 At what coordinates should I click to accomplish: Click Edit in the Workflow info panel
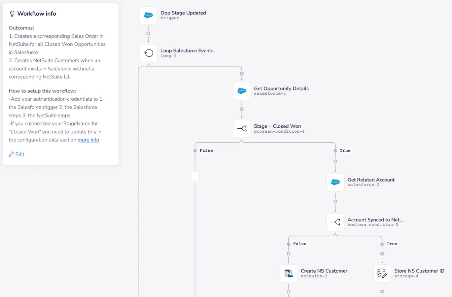pos(20,154)
